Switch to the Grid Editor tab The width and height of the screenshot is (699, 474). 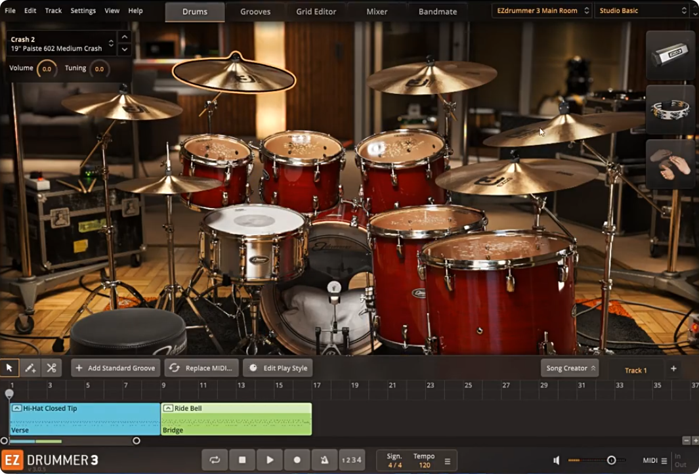click(316, 12)
